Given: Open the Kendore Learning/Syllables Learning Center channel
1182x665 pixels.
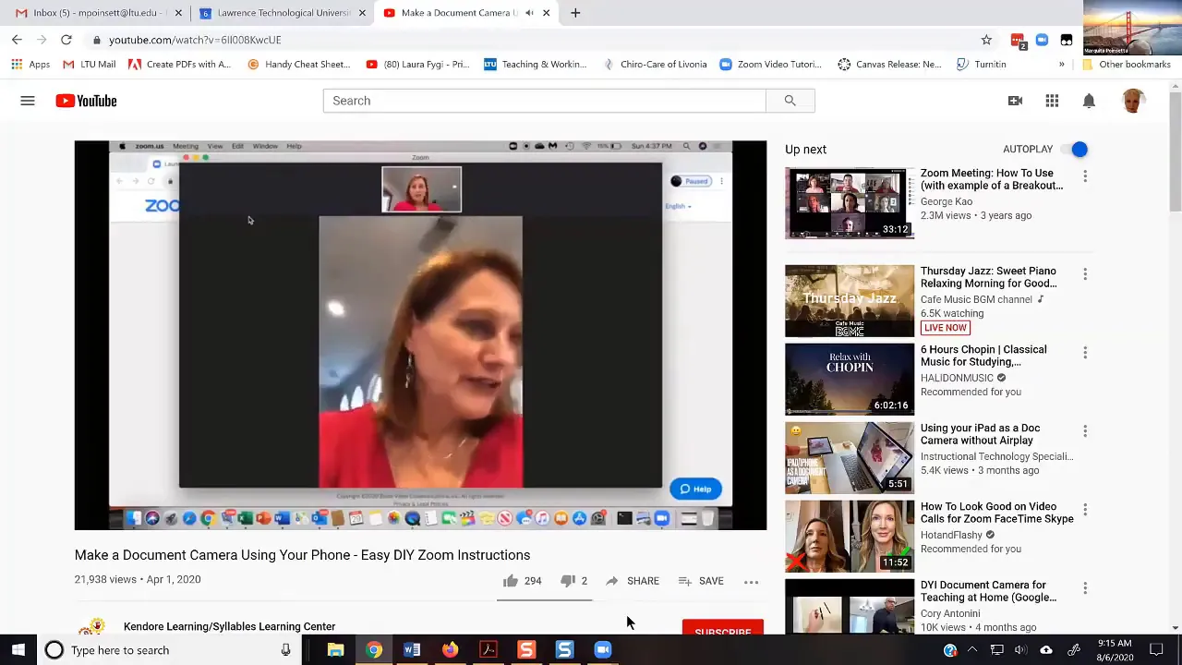Looking at the screenshot, I should pyautogui.click(x=229, y=626).
